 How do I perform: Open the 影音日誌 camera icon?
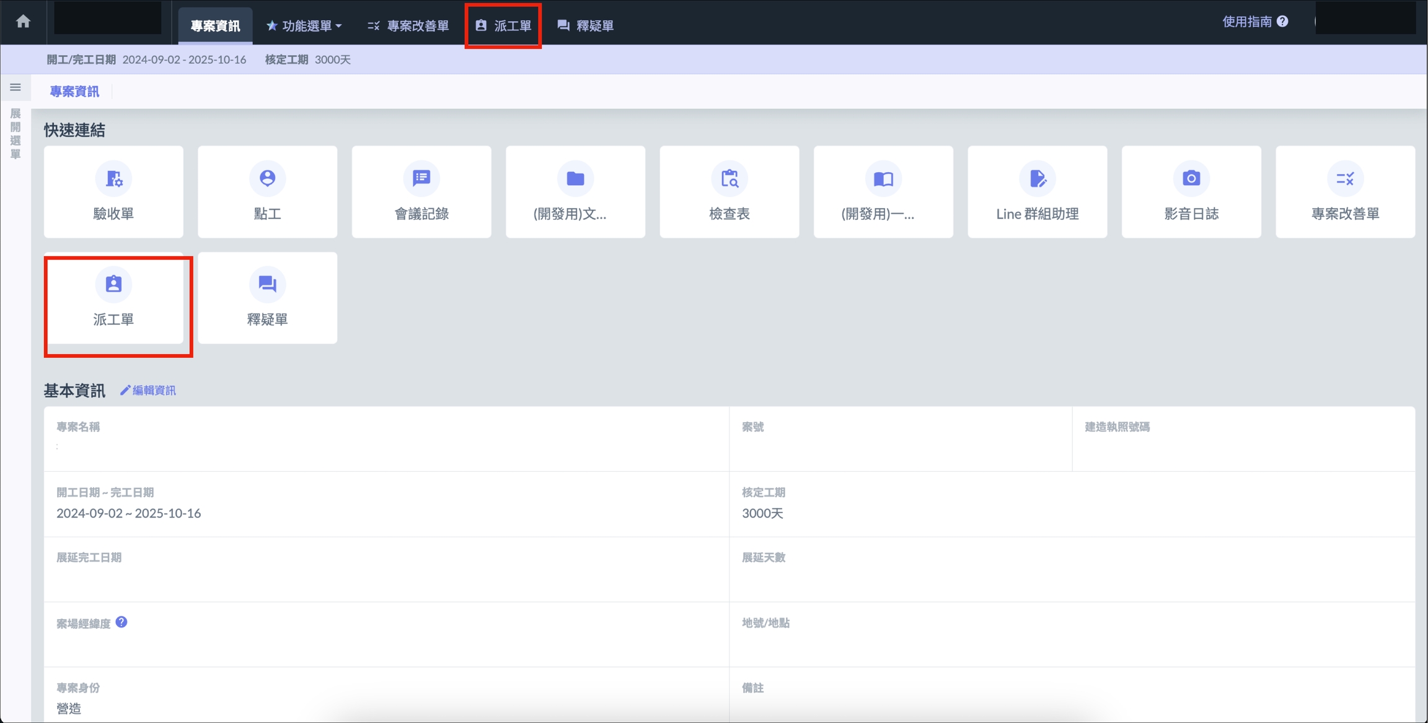coord(1191,179)
